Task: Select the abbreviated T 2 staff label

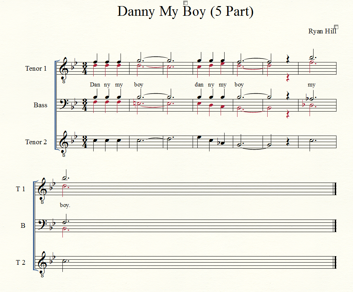Action: pos(20,263)
